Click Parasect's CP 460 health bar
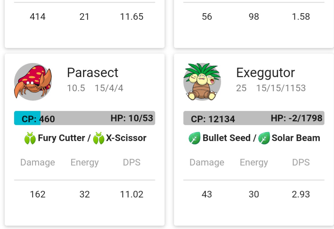This screenshot has width=334, height=229. click(x=85, y=118)
